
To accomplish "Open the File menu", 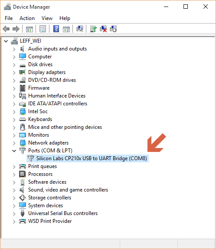I will click(x=9, y=18).
